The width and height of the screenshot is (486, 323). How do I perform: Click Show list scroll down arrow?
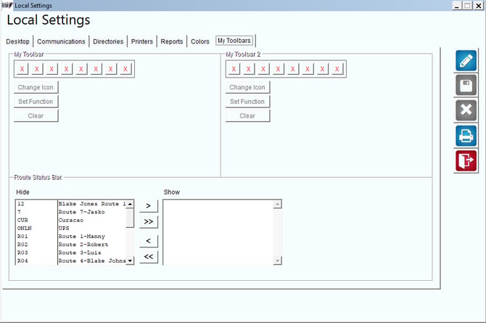point(277,261)
